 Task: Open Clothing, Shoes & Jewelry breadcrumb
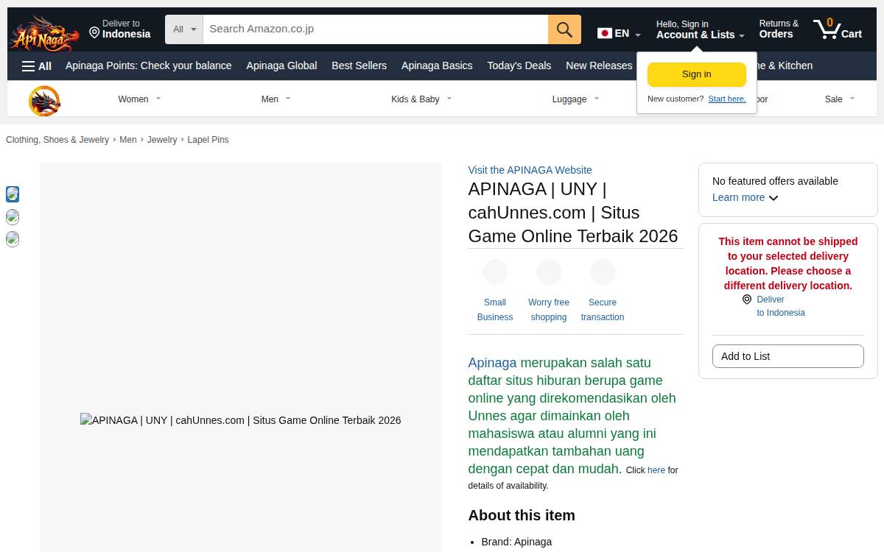pyautogui.click(x=57, y=140)
